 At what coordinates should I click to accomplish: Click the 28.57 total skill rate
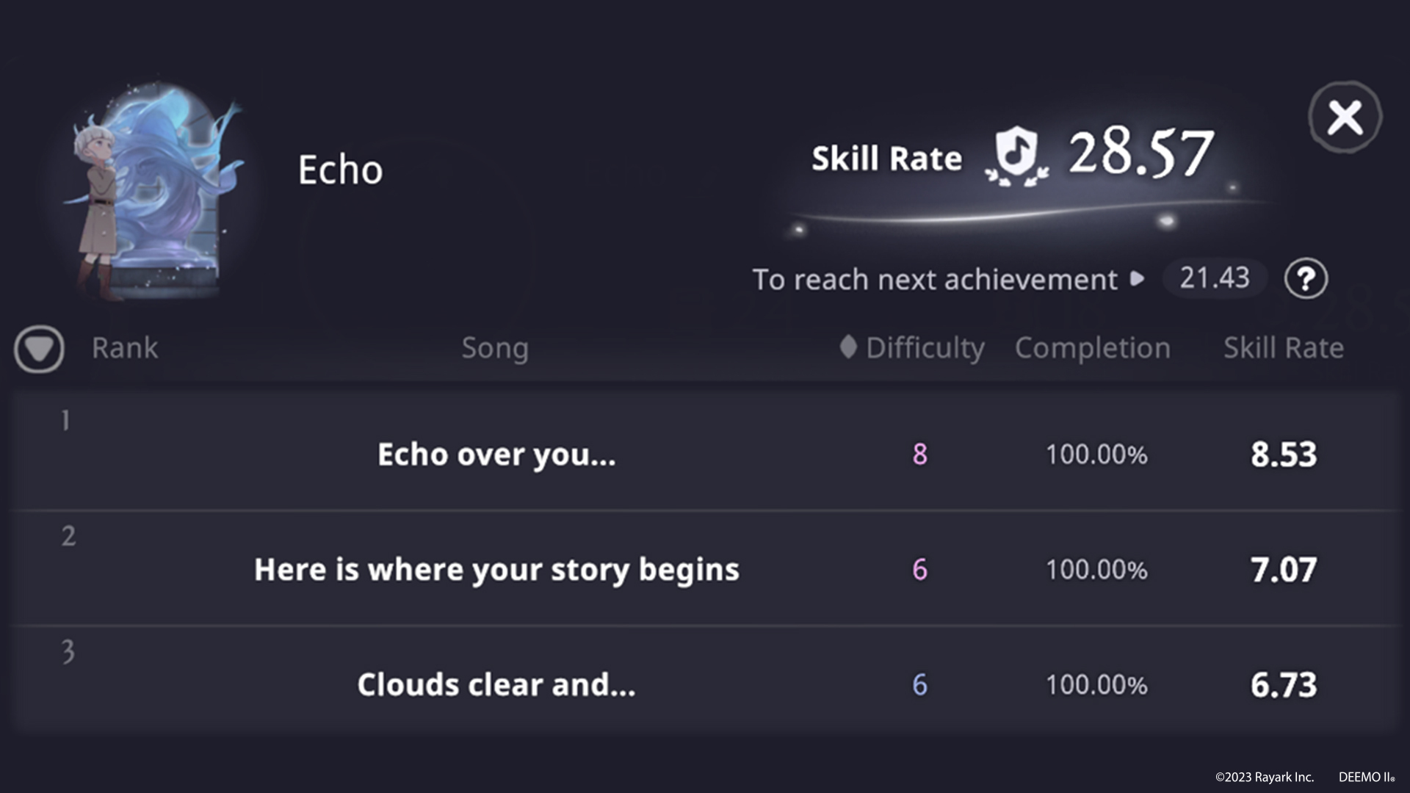1140,153
